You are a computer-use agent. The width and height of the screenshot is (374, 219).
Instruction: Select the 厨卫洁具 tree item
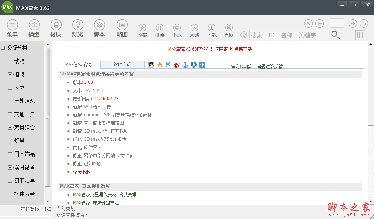pyautogui.click(x=24, y=181)
